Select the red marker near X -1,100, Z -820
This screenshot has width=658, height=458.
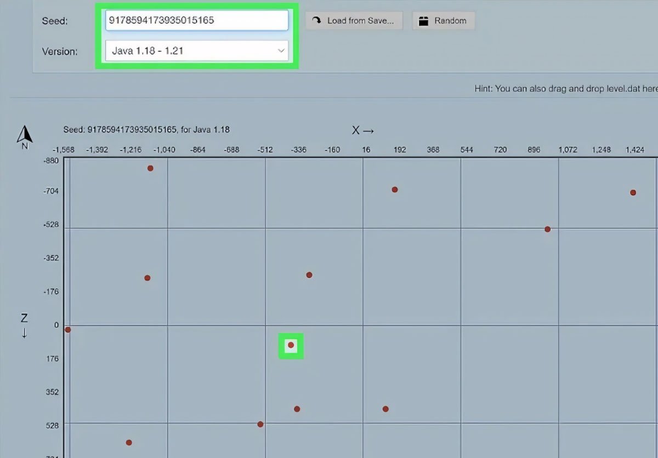pyautogui.click(x=150, y=168)
